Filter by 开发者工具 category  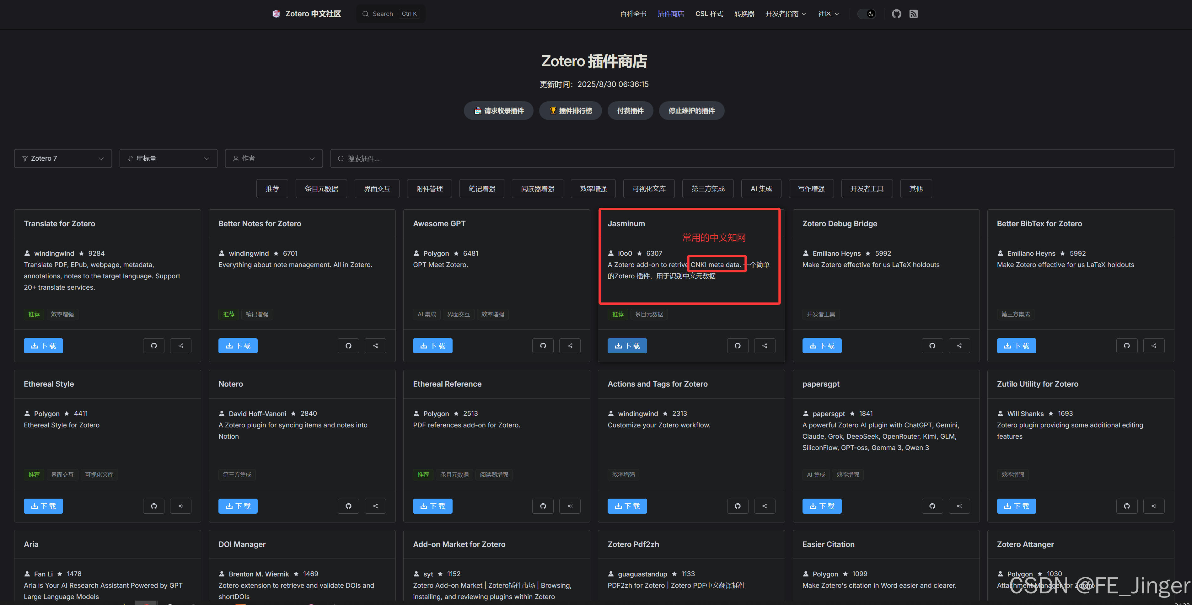(867, 189)
